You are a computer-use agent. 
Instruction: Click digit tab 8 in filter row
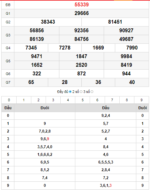(x=127, y=100)
